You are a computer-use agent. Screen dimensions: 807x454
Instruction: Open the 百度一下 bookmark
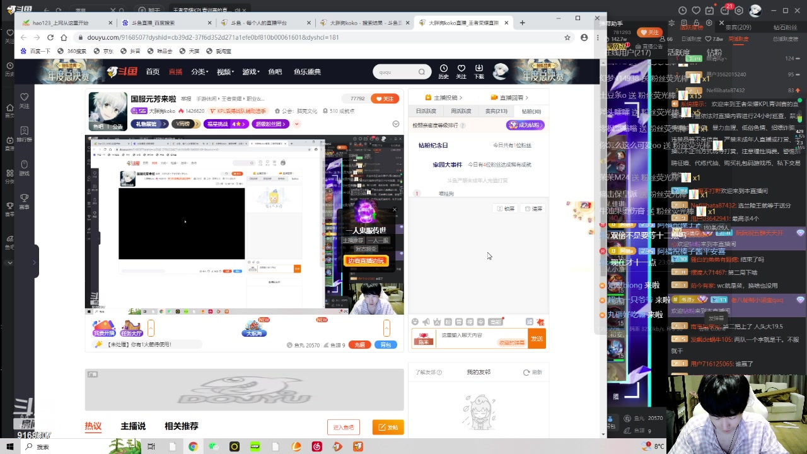(x=36, y=51)
